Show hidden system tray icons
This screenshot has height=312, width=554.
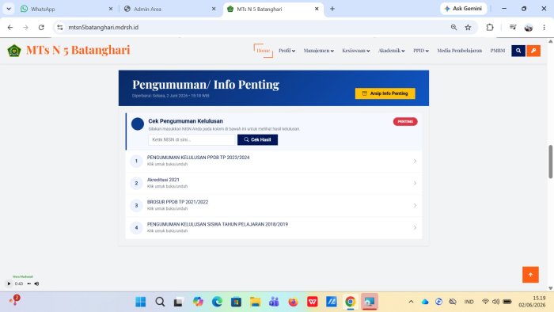click(x=411, y=302)
